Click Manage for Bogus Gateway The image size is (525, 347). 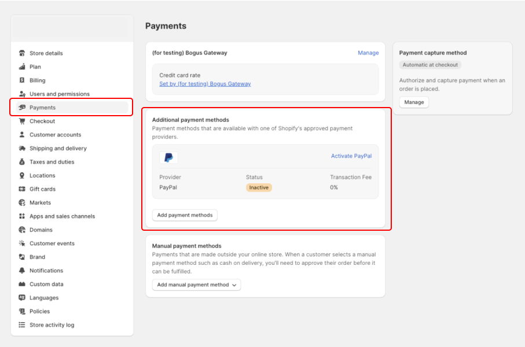tap(368, 53)
